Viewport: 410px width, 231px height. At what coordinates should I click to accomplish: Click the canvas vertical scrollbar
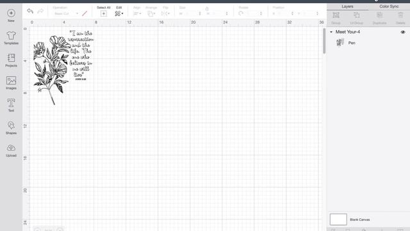(324, 40)
